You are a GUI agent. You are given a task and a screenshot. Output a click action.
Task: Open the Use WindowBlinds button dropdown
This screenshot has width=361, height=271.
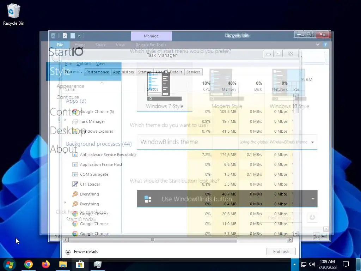(227, 199)
